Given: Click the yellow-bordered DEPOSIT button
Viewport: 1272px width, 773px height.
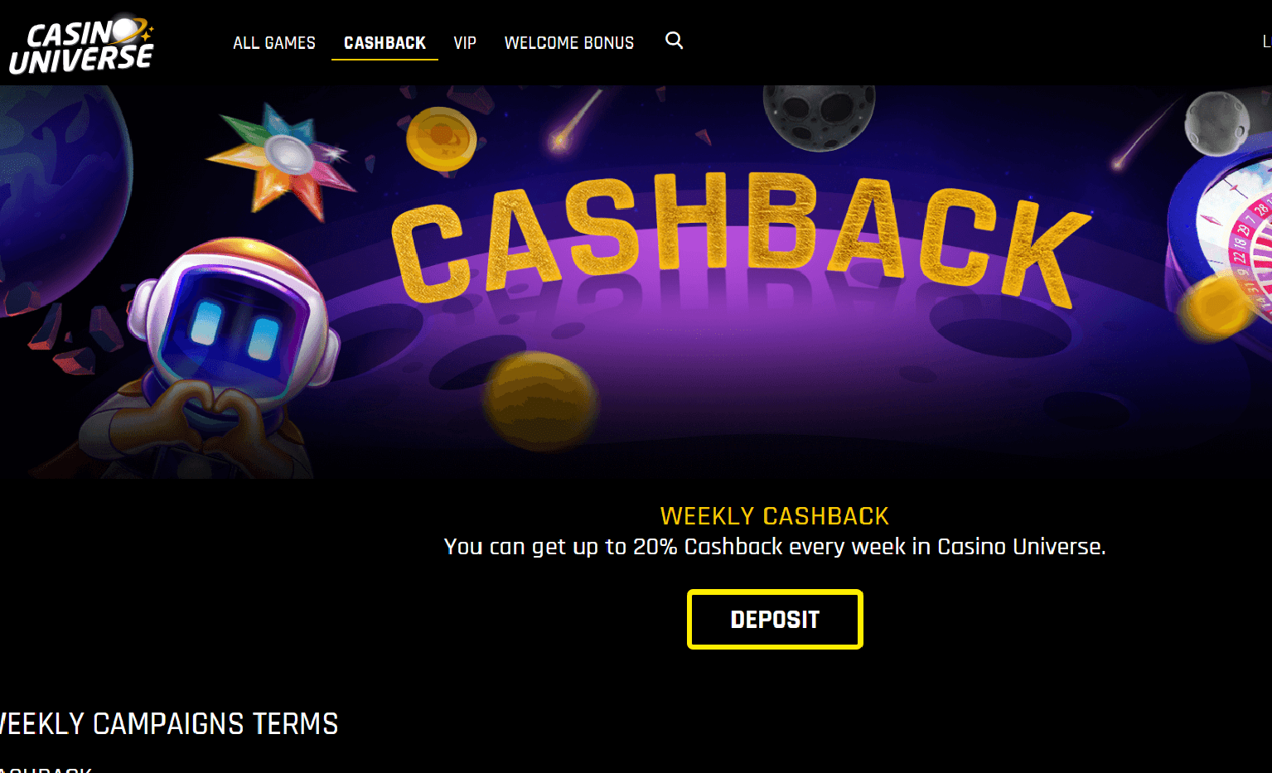Looking at the screenshot, I should click(775, 619).
